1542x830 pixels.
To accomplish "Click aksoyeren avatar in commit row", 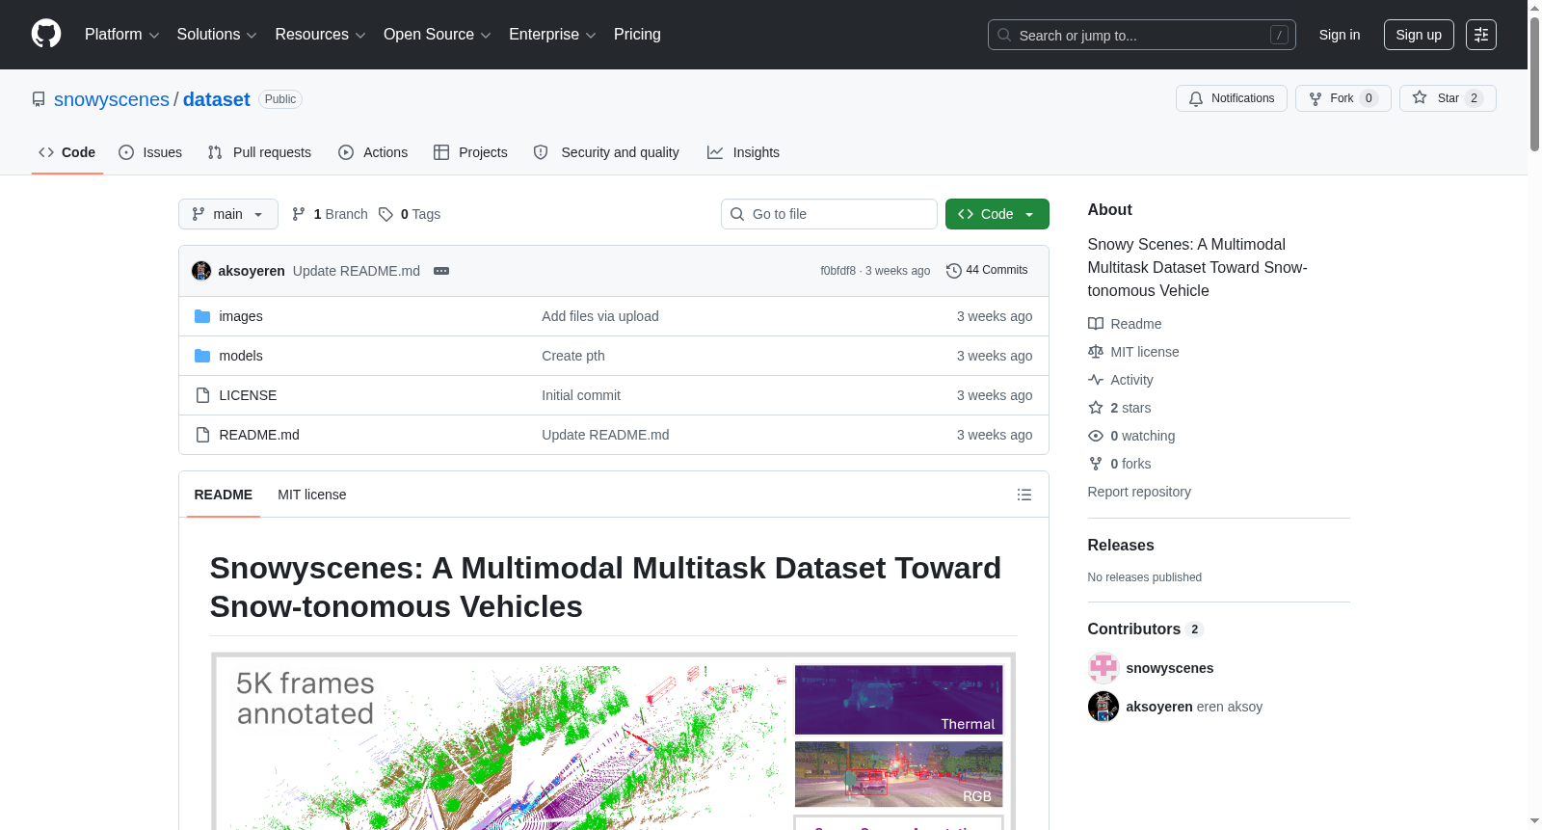I will (x=201, y=271).
